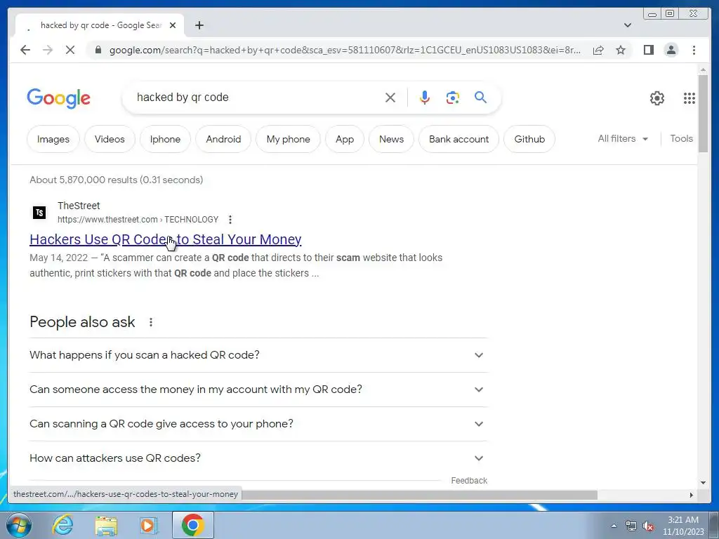Expand 'Can someone access the money in my account'

coord(258,390)
